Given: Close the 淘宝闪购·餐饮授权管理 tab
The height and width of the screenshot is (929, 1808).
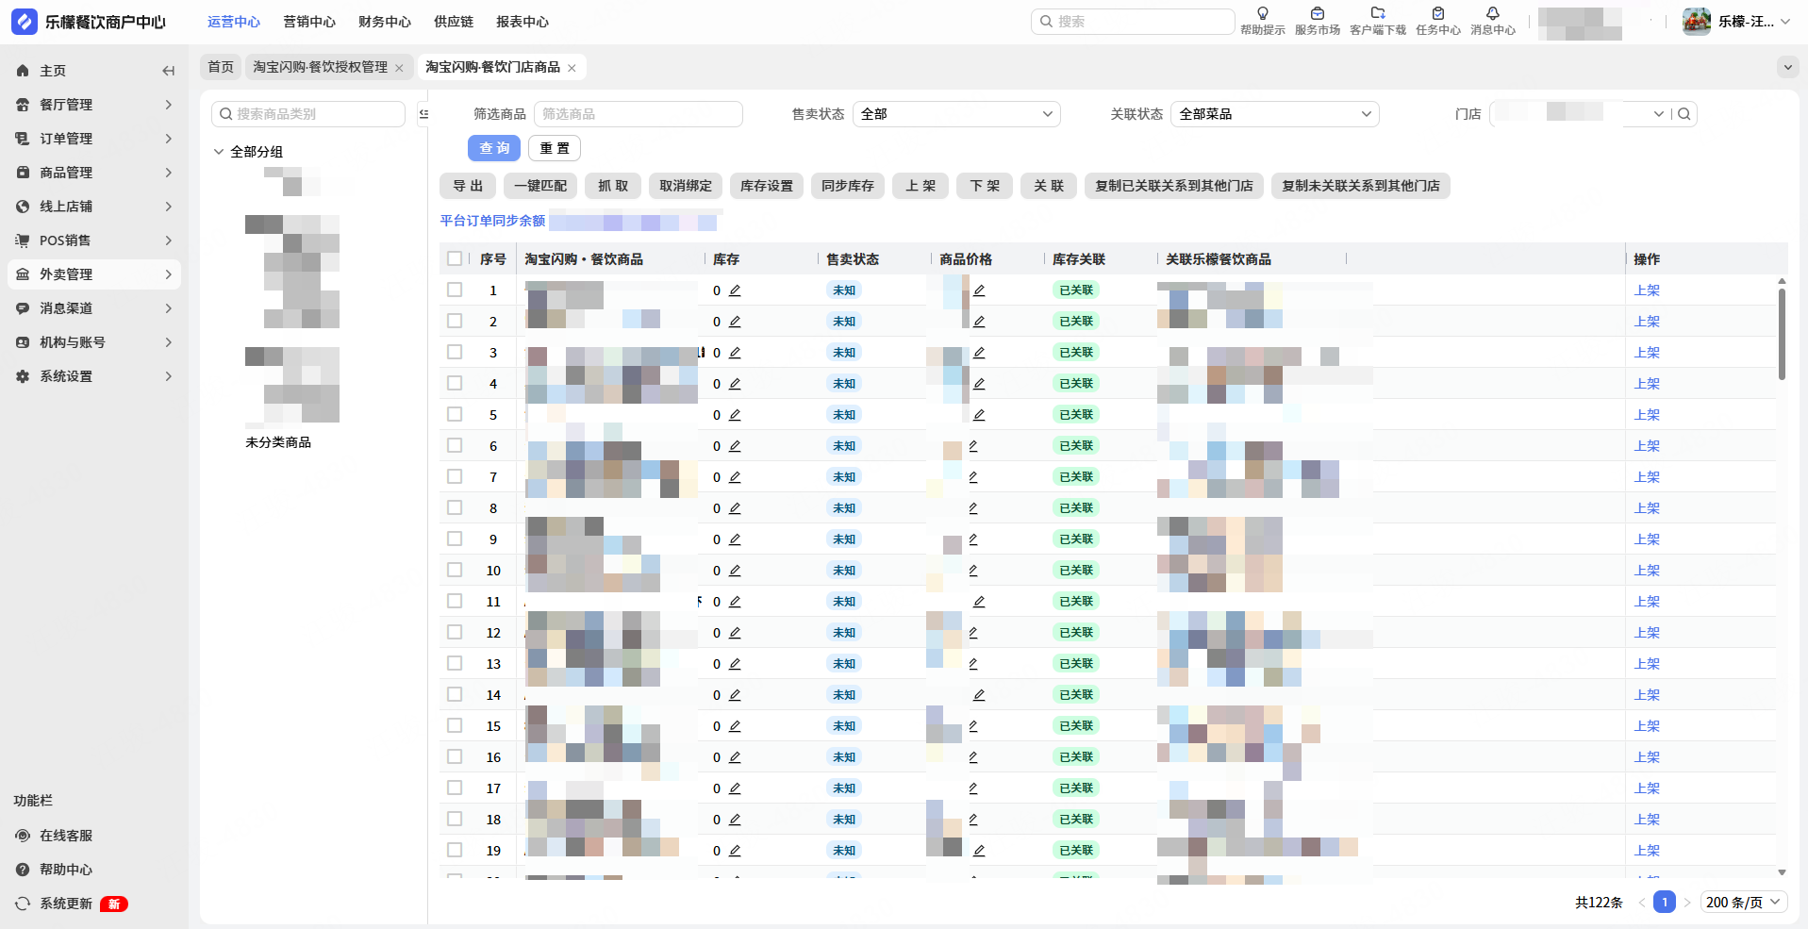Looking at the screenshot, I should click(x=399, y=68).
